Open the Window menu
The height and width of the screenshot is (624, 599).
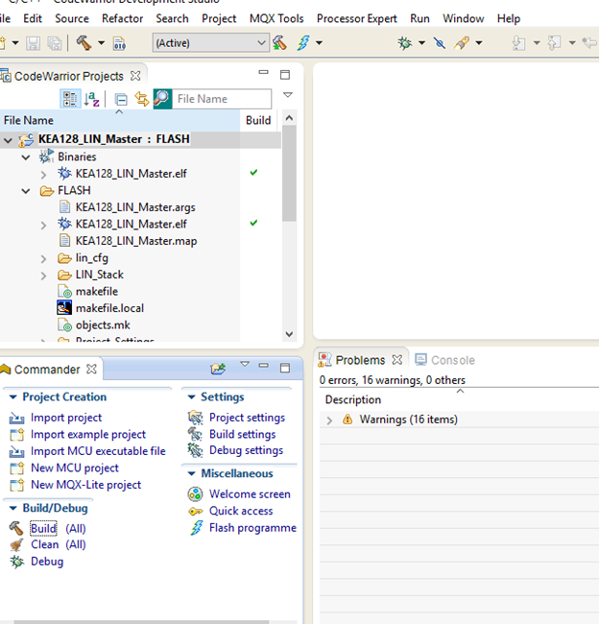pos(464,18)
